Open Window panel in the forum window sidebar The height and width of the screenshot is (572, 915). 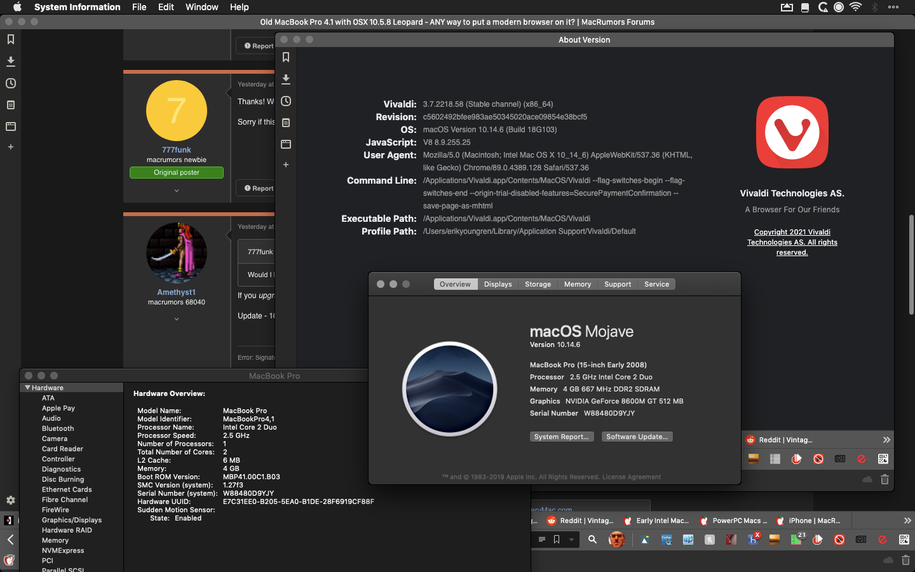tap(11, 126)
